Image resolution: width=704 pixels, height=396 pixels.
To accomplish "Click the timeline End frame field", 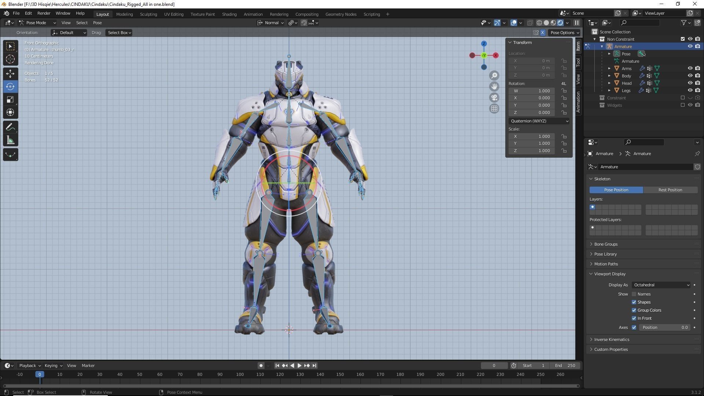I will [565, 366].
